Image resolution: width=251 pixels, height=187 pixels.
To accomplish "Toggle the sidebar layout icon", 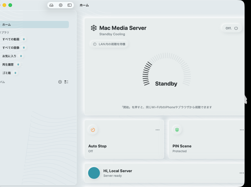I will (69, 5).
